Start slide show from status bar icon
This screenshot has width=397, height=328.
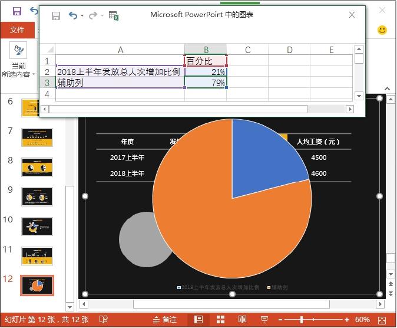tap(263, 320)
